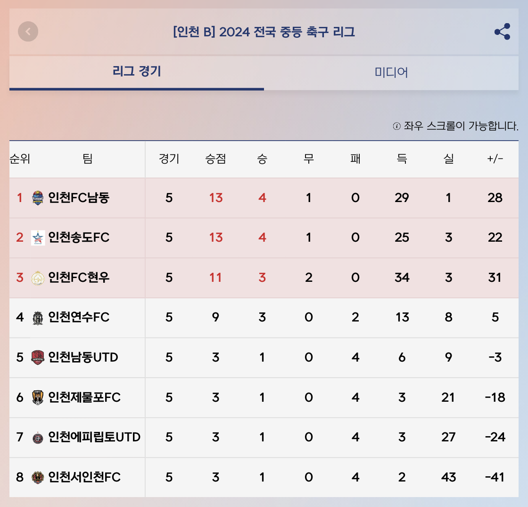This screenshot has width=528, height=507.
Task: Open 인천FC남동 team name link
Action: [x=79, y=198]
